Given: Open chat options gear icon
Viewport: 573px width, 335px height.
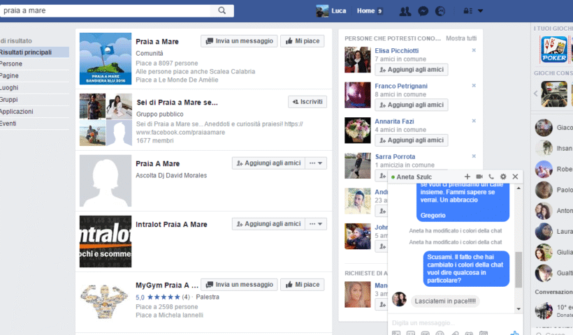Looking at the screenshot, I should tap(503, 177).
